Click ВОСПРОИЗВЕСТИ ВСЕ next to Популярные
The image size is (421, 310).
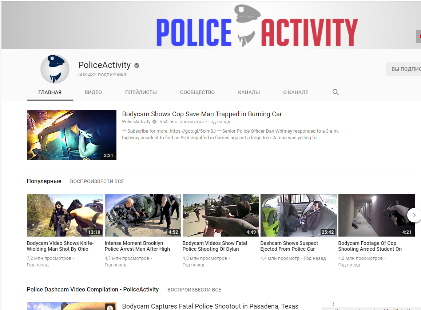click(97, 182)
